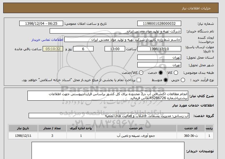Click the شهر محل تحویل field تهران
Screen dimensions: 225x159
point(159,65)
